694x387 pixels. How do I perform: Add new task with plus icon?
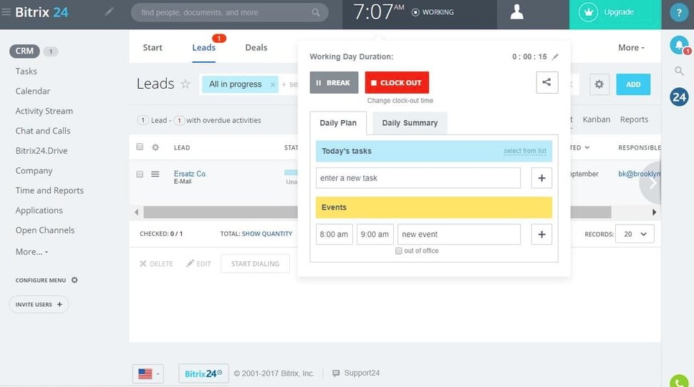[x=541, y=178]
